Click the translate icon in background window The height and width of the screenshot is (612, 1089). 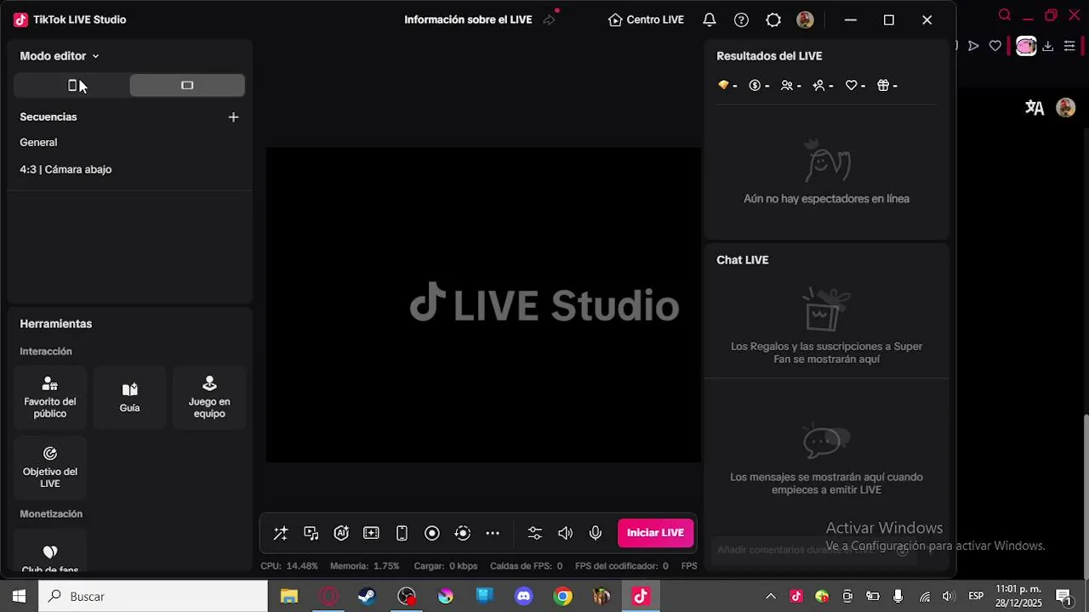[1035, 108]
